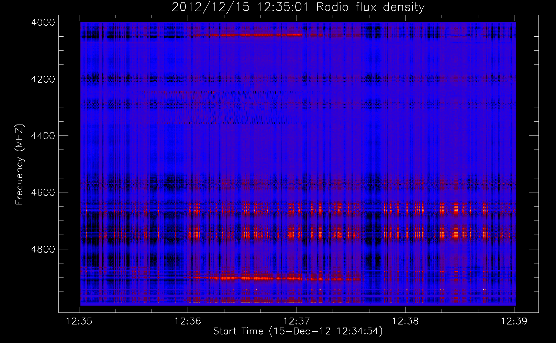
Task: Click the Start Time axis caption
Action: (298, 331)
